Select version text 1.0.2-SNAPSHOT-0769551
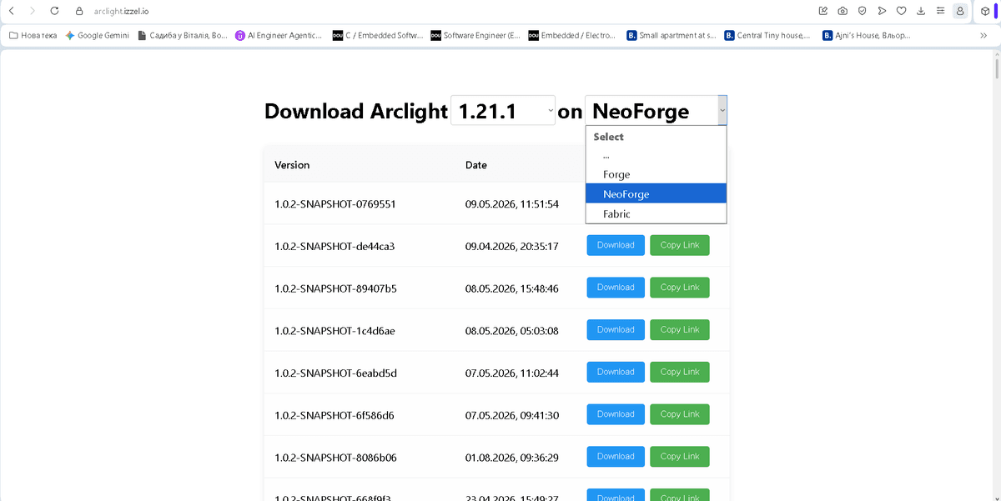This screenshot has width=1001, height=501. [x=335, y=203]
